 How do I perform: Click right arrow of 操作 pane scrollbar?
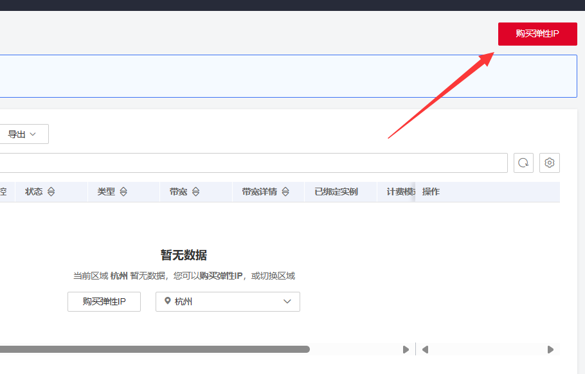pos(550,350)
